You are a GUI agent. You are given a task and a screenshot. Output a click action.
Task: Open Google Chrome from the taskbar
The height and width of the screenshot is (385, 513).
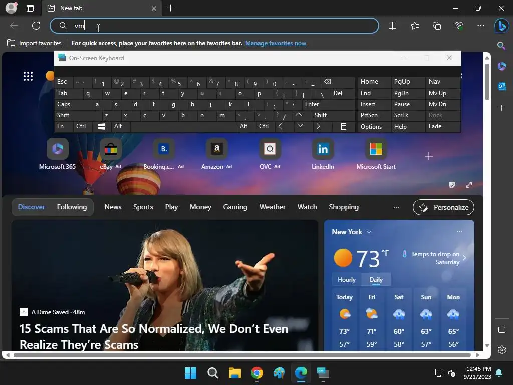[257, 373]
